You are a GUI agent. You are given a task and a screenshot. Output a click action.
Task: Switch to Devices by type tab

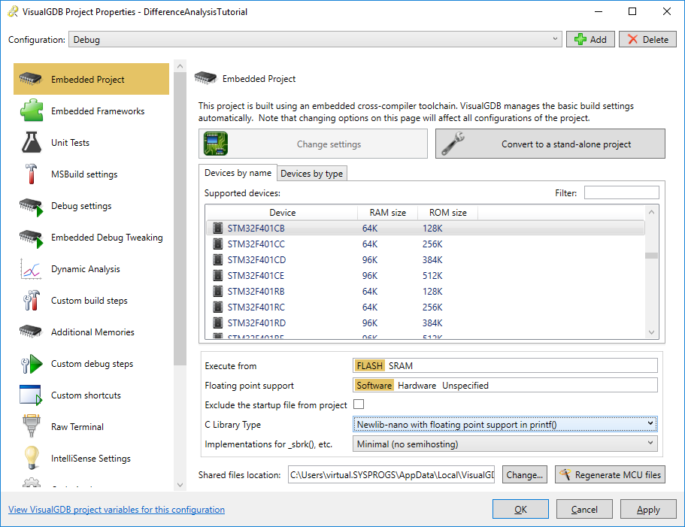[x=312, y=174]
